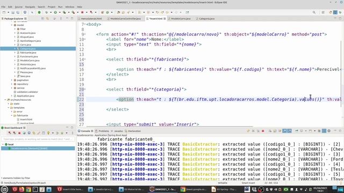
Task: Collapse the model package in Package Explorer
Action: click(12, 25)
